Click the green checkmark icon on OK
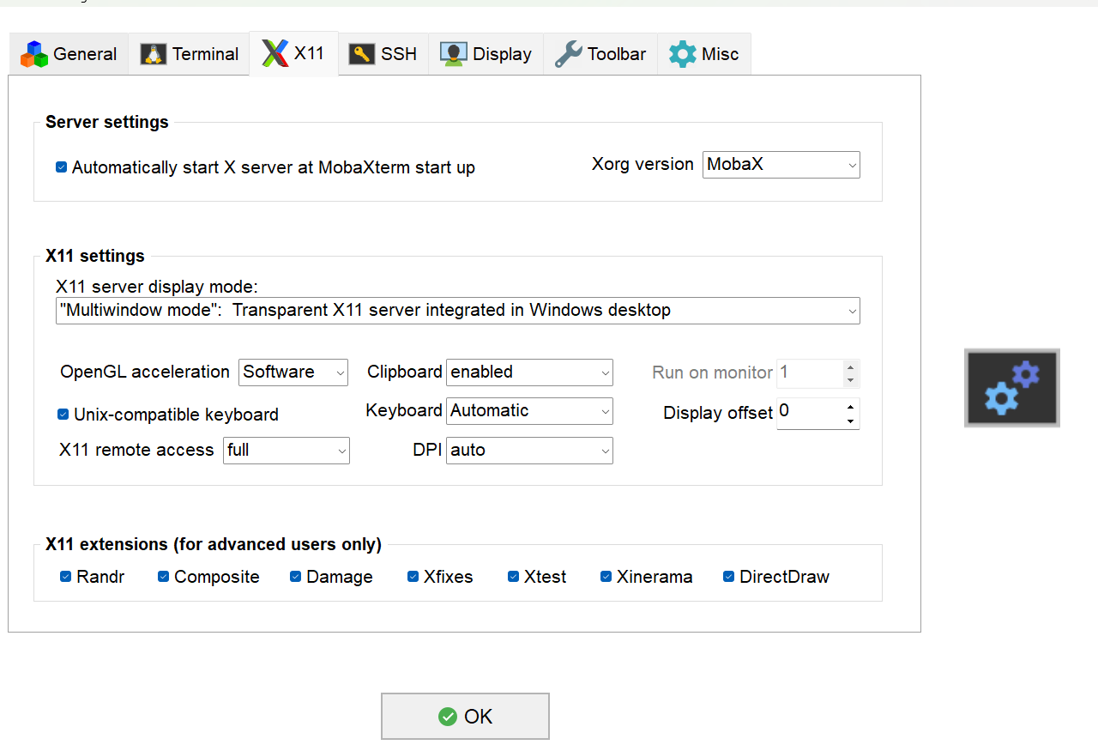The image size is (1098, 751). click(x=448, y=717)
